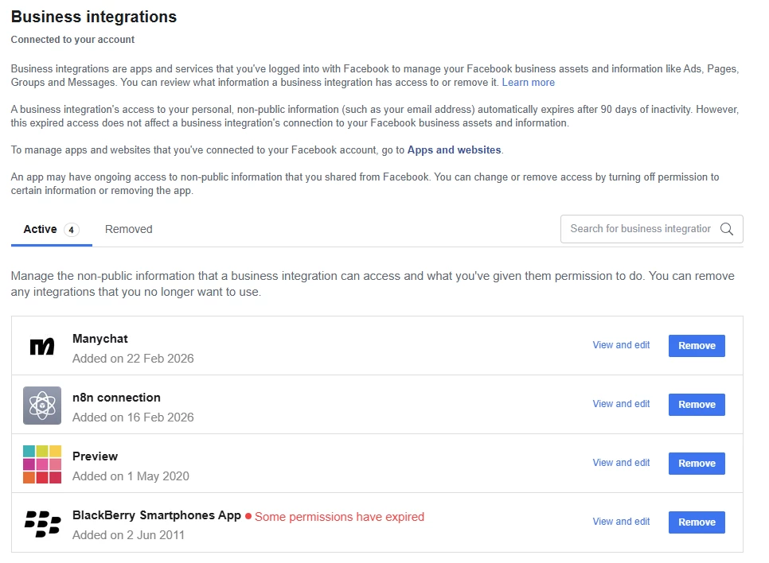The height and width of the screenshot is (563, 769).
Task: Select the Active tab
Action: (40, 229)
